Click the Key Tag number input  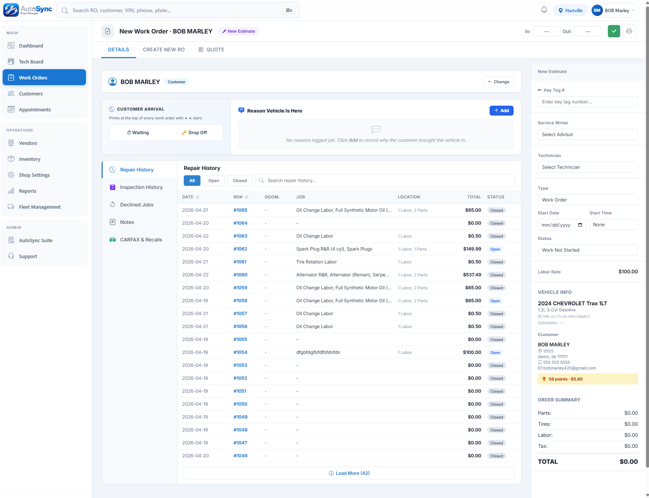click(x=588, y=102)
